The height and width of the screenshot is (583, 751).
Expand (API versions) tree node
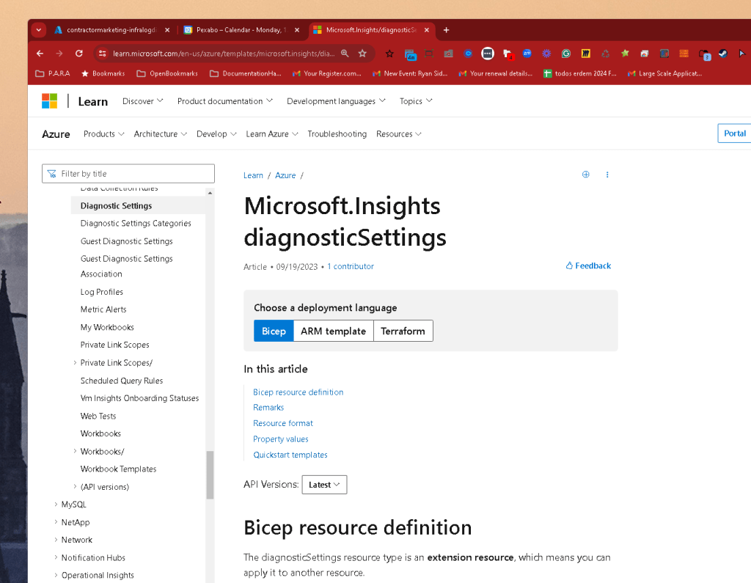[x=75, y=487]
